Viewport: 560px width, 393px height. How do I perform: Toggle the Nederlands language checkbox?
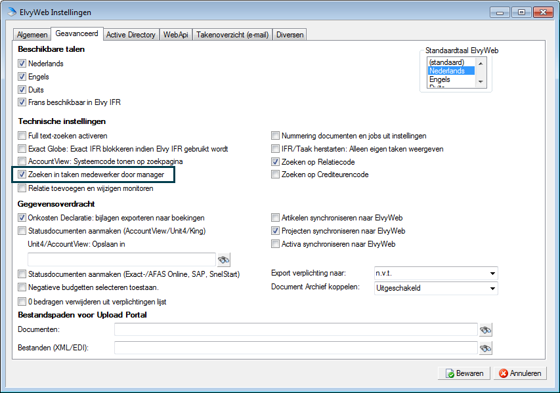[x=22, y=64]
